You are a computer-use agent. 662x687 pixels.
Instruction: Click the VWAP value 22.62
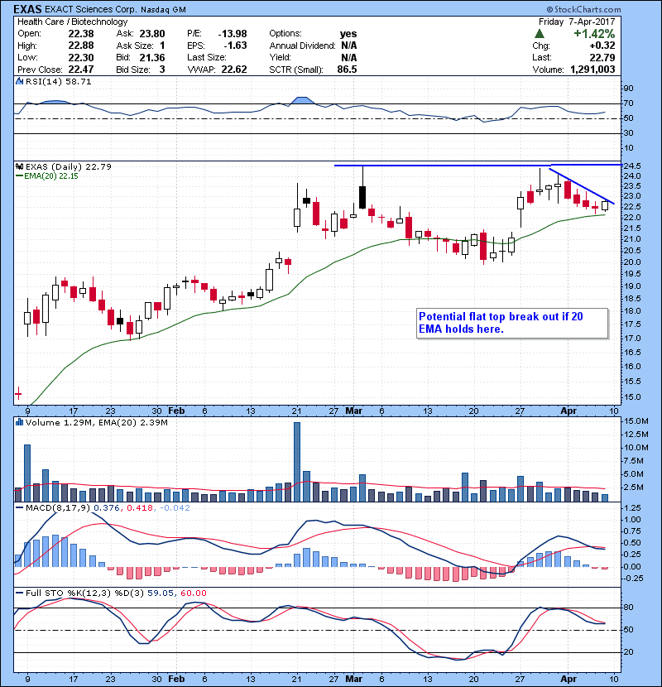tap(234, 70)
